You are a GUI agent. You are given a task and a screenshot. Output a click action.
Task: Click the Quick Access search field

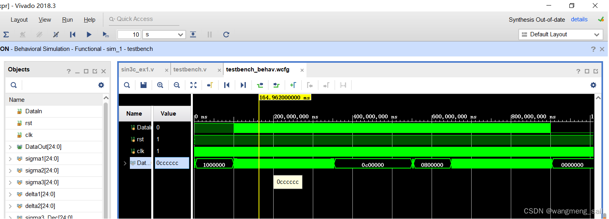pos(143,19)
